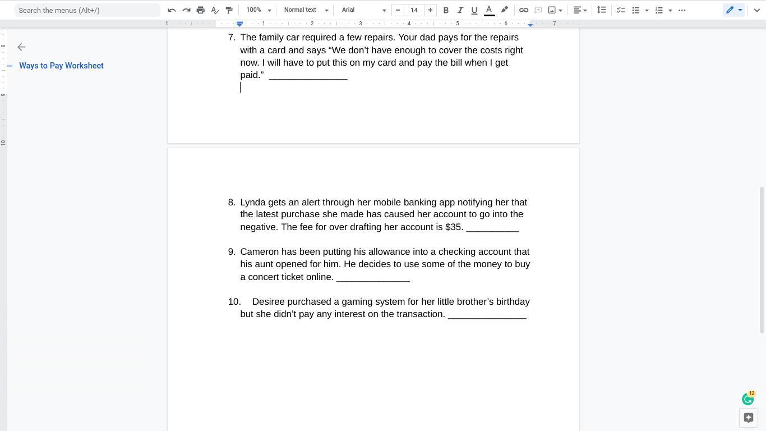Viewport: 766px width, 431px height.
Task: Toggle underline formatting
Action: 474,10
